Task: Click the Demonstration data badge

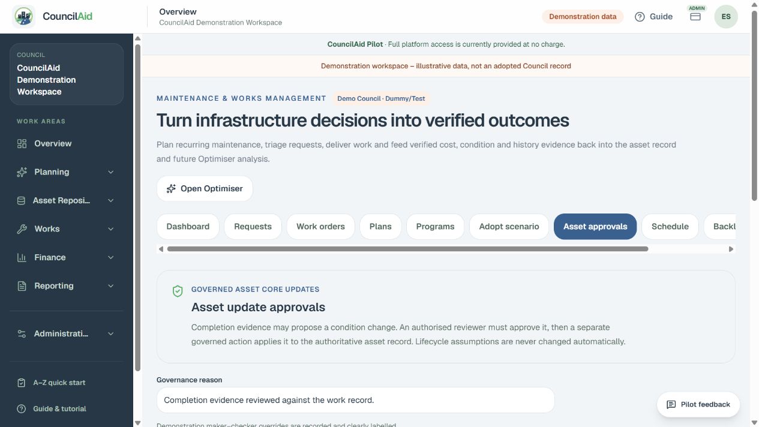Action: (x=583, y=17)
